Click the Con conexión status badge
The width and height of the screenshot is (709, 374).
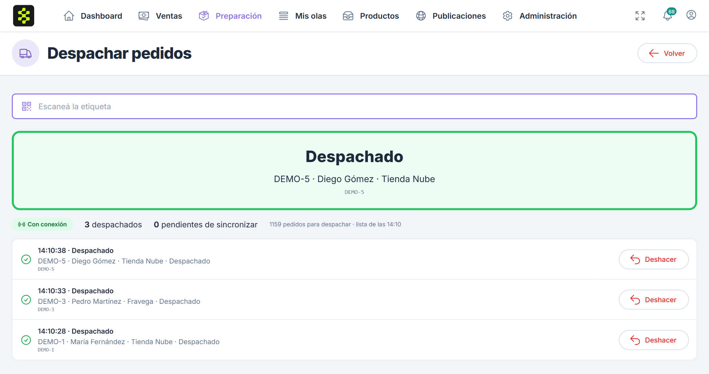pyautogui.click(x=42, y=224)
